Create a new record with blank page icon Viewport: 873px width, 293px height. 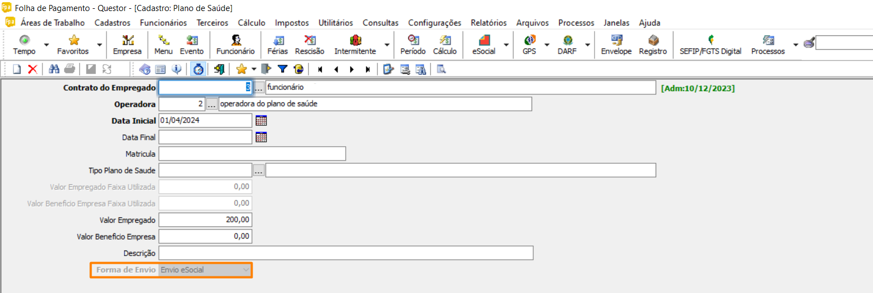click(x=17, y=69)
